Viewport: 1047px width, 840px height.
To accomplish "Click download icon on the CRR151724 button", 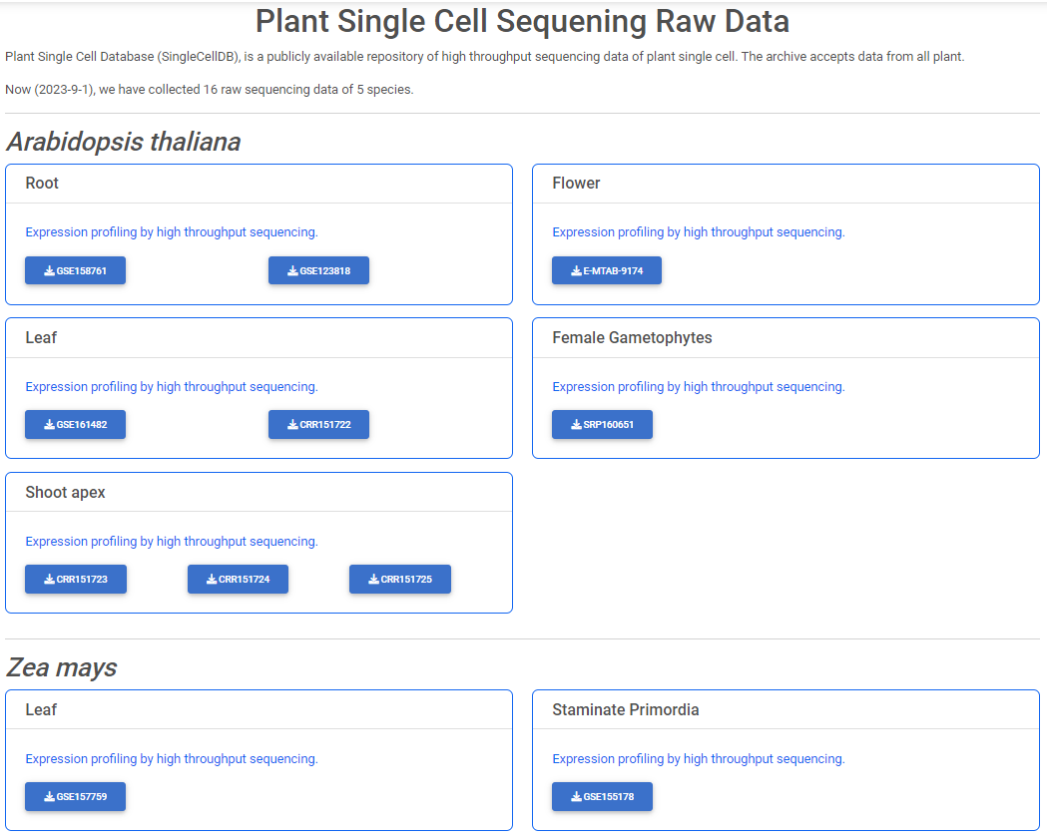I will pyautogui.click(x=211, y=580).
